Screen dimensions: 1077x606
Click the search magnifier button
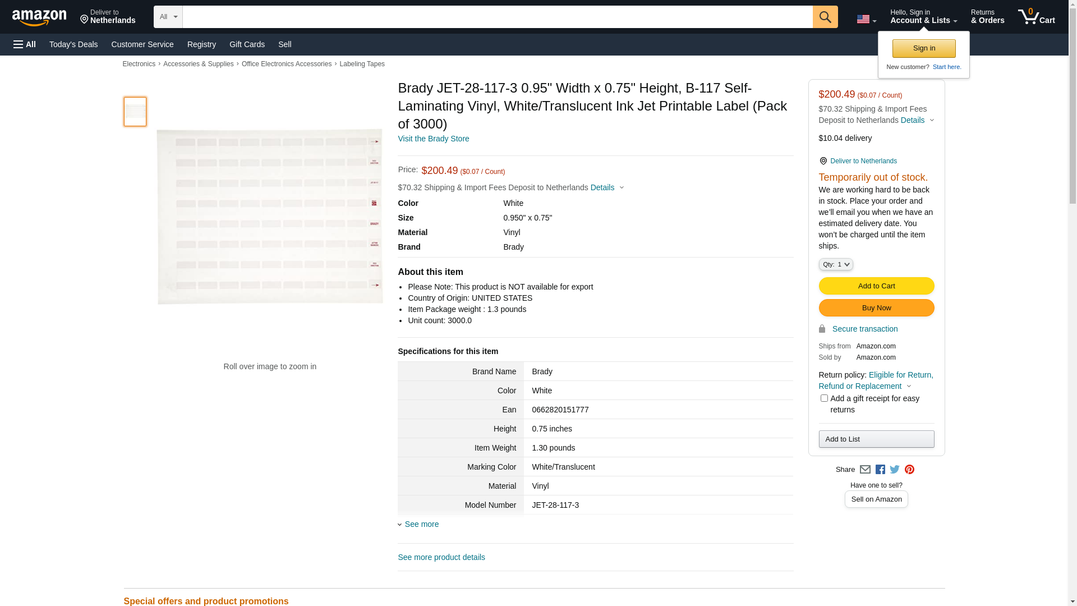825,17
